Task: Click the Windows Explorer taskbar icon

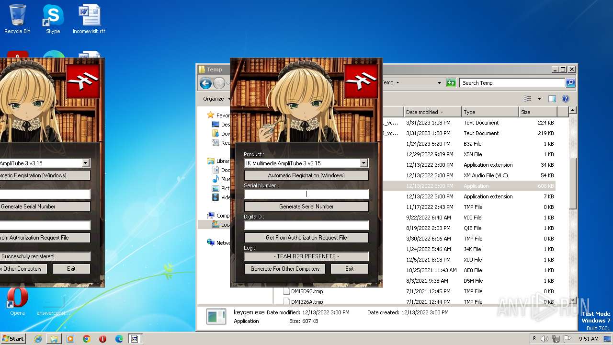Action: pos(54,339)
